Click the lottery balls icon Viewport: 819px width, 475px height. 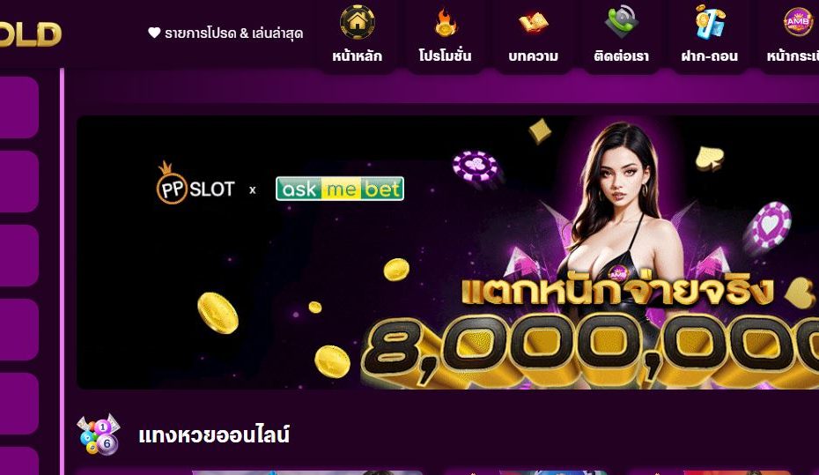(x=99, y=434)
